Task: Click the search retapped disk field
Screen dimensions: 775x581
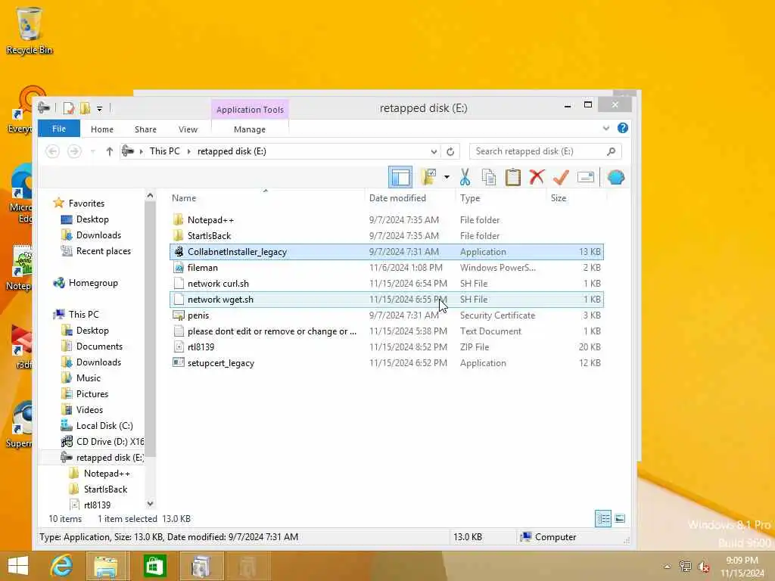Action: pos(546,151)
